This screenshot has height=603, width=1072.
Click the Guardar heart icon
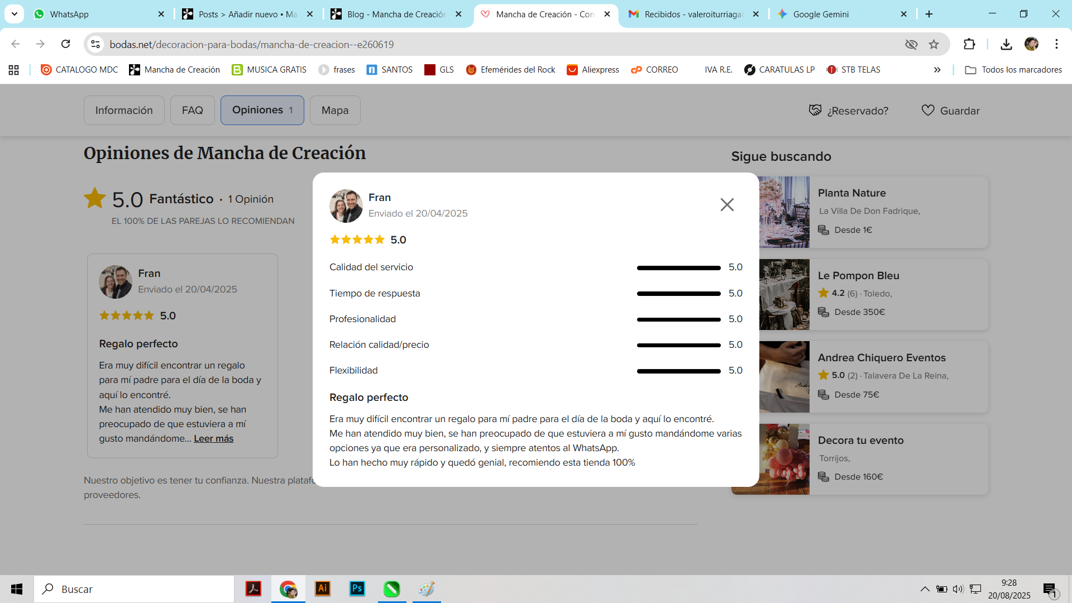(x=927, y=111)
